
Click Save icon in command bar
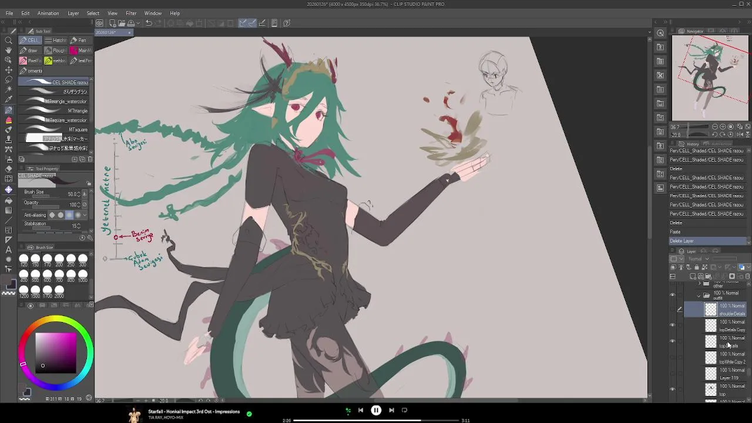click(x=130, y=23)
